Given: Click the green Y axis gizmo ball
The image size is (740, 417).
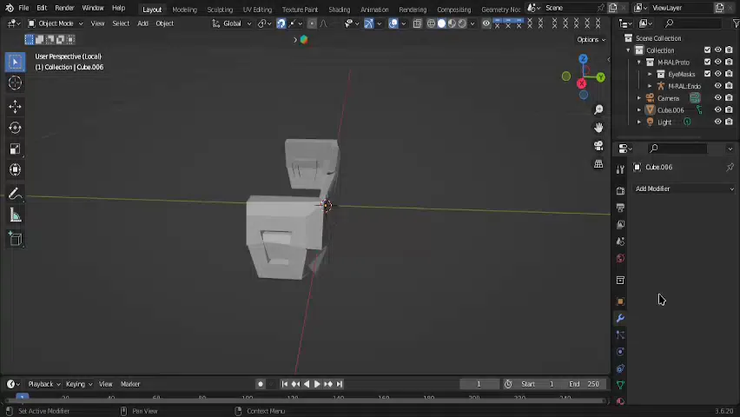Looking at the screenshot, I should click(600, 77).
